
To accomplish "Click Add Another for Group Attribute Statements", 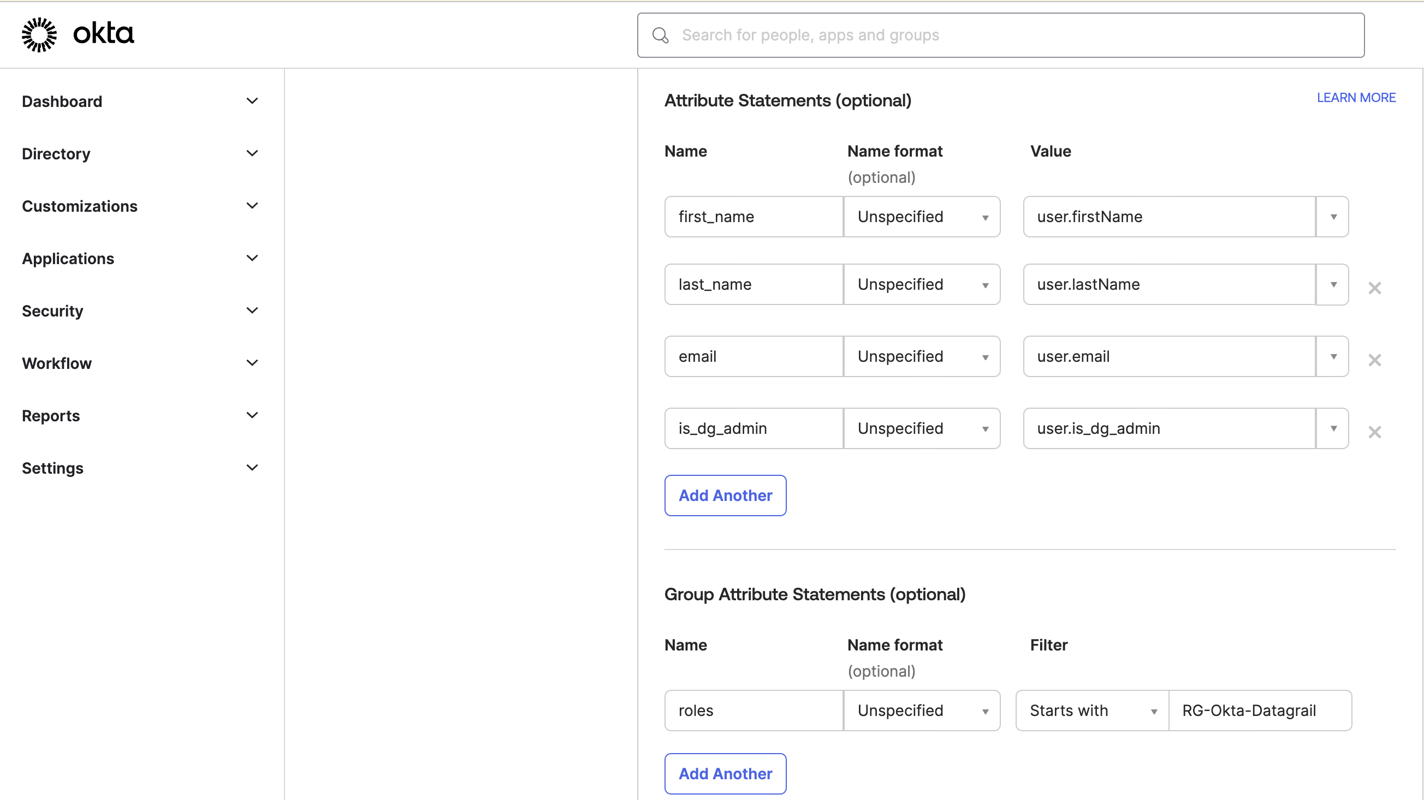I will click(x=725, y=774).
